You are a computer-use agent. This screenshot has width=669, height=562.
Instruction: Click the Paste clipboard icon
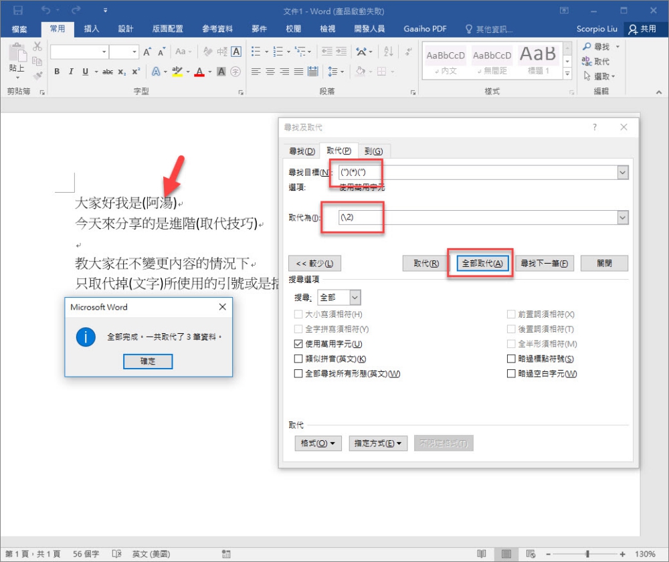click(17, 54)
